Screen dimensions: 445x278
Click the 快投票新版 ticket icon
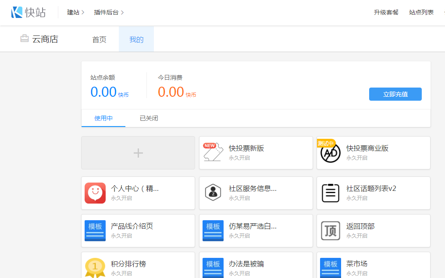213,153
